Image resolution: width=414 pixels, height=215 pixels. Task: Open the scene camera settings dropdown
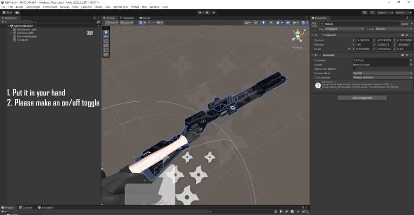click(296, 23)
